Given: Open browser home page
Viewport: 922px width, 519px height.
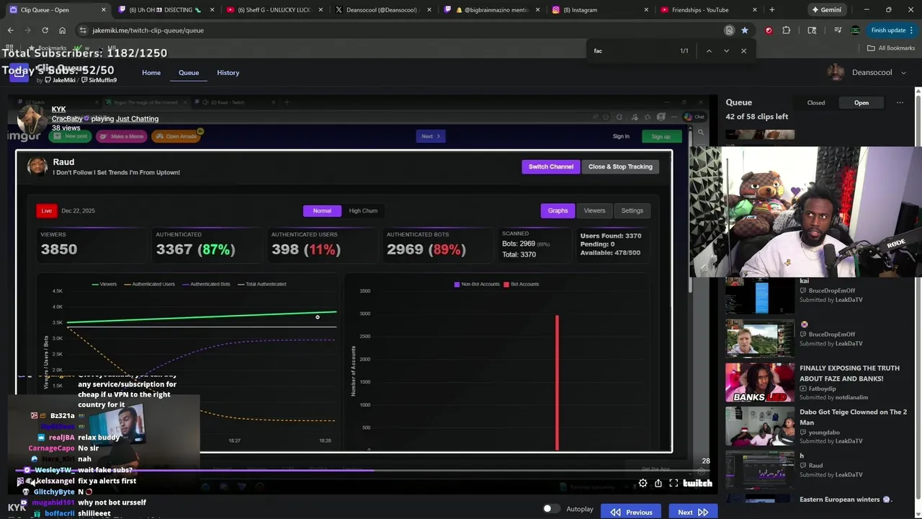Looking at the screenshot, I should click(x=62, y=30).
